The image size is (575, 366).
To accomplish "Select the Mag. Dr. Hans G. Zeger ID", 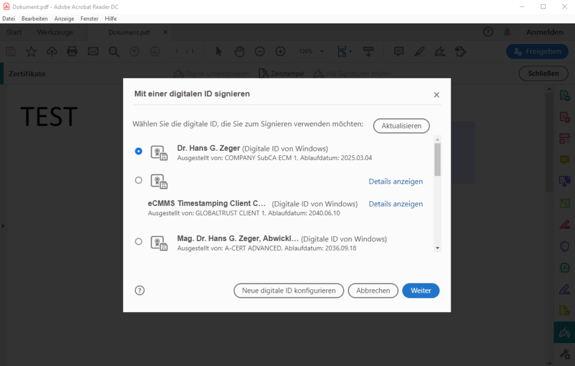I will tap(138, 241).
